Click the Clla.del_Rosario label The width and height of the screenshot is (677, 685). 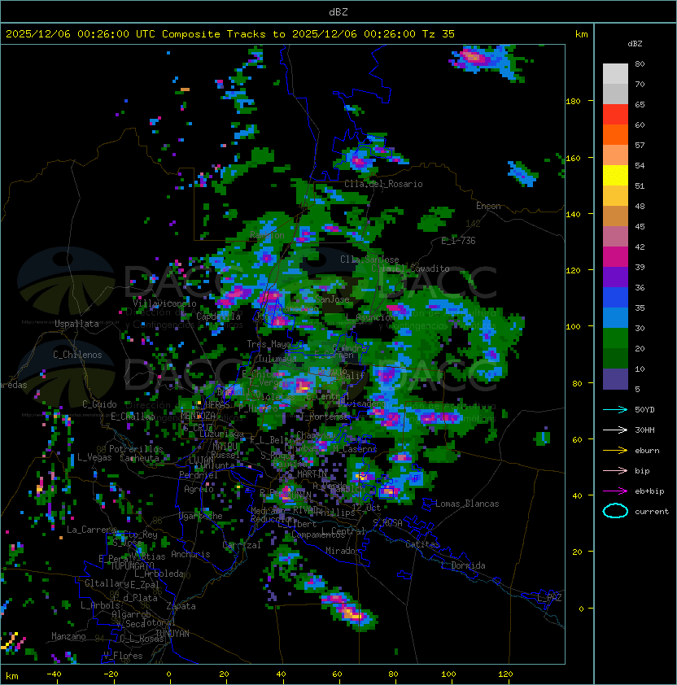pos(383,184)
